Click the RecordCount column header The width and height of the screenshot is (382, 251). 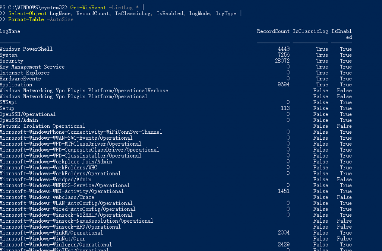pos(273,31)
